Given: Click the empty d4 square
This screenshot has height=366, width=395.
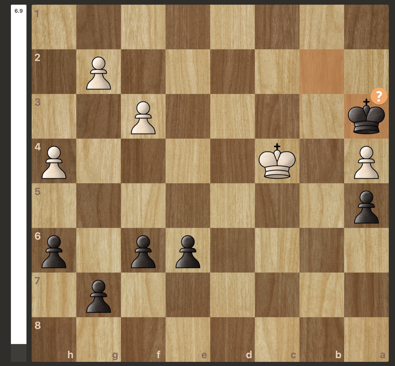Looking at the screenshot, I should click(233, 161).
